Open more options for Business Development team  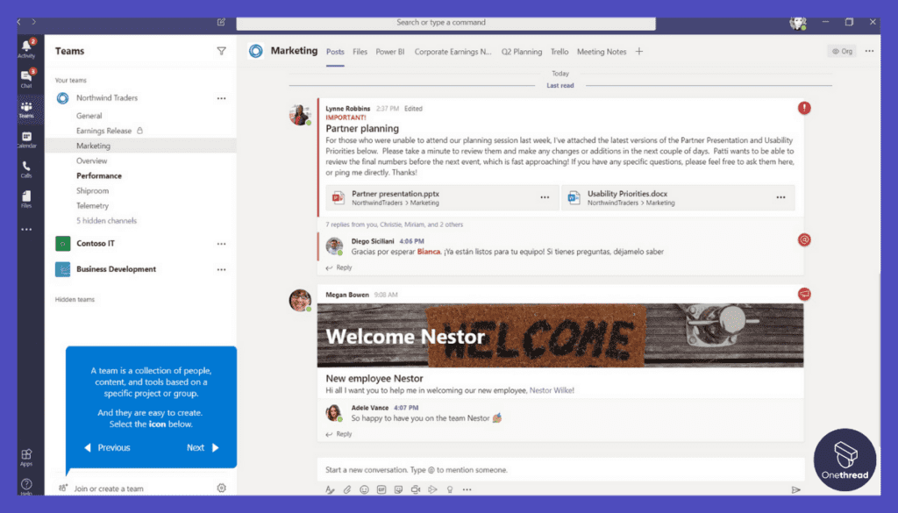coord(221,270)
